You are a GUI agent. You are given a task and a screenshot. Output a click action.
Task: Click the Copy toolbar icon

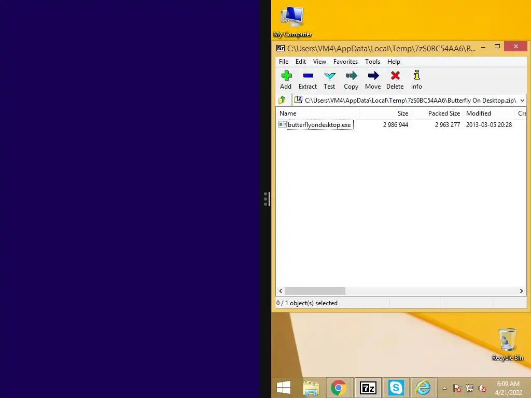click(351, 80)
